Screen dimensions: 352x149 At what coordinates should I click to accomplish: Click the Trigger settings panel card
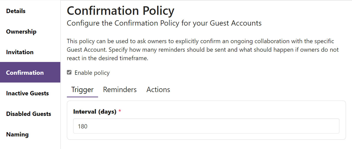tap(206, 119)
